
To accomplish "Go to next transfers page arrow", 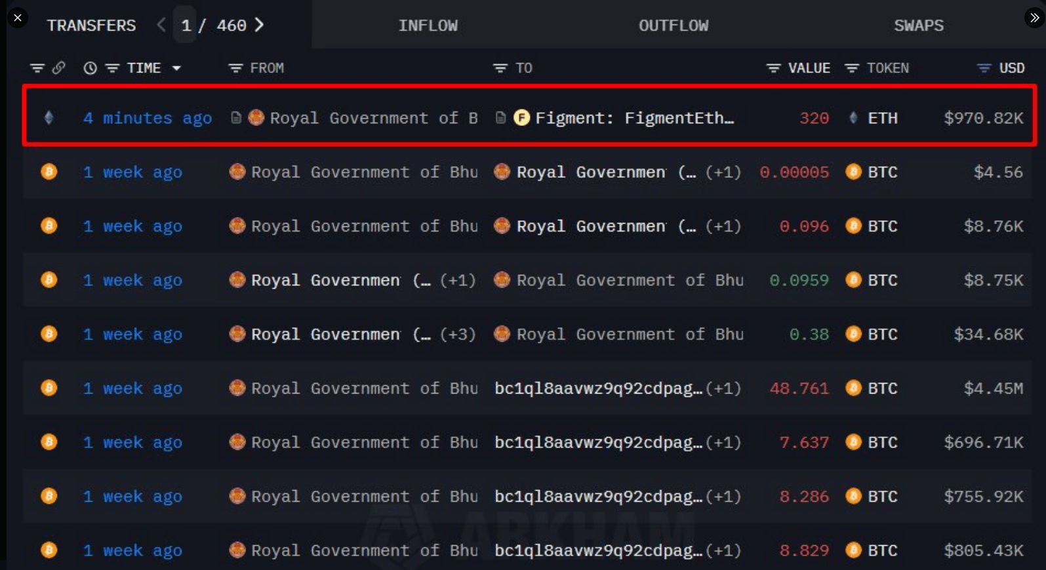I will (260, 25).
